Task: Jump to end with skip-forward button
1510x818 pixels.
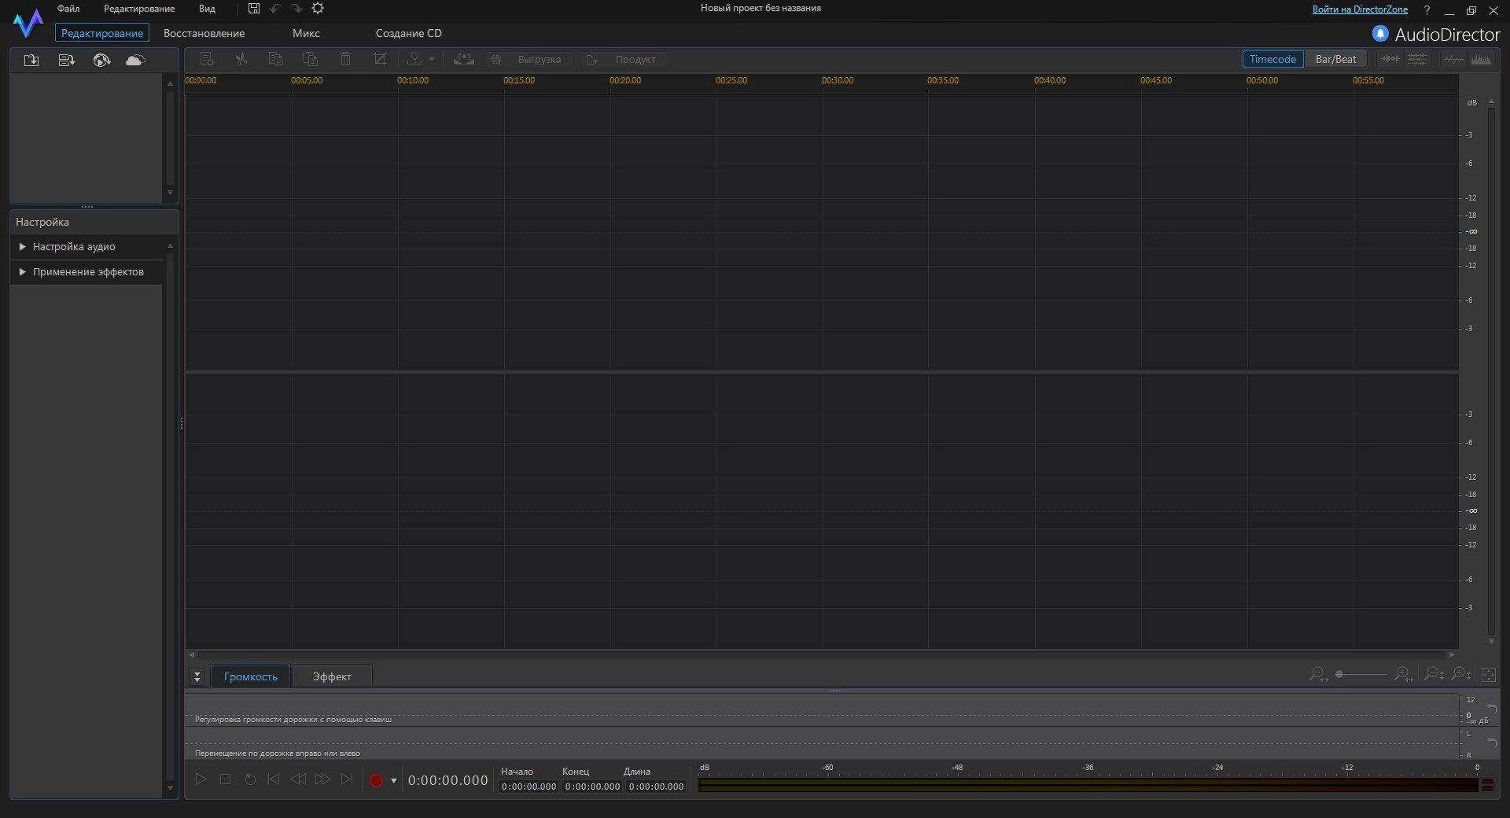Action: [347, 779]
